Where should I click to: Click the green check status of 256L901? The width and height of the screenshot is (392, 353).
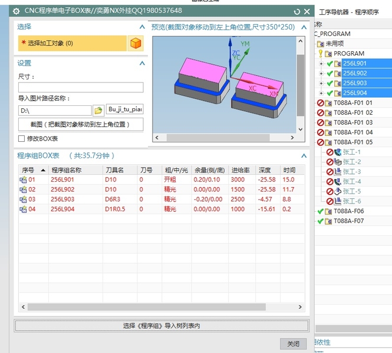pyautogui.click(x=330, y=64)
